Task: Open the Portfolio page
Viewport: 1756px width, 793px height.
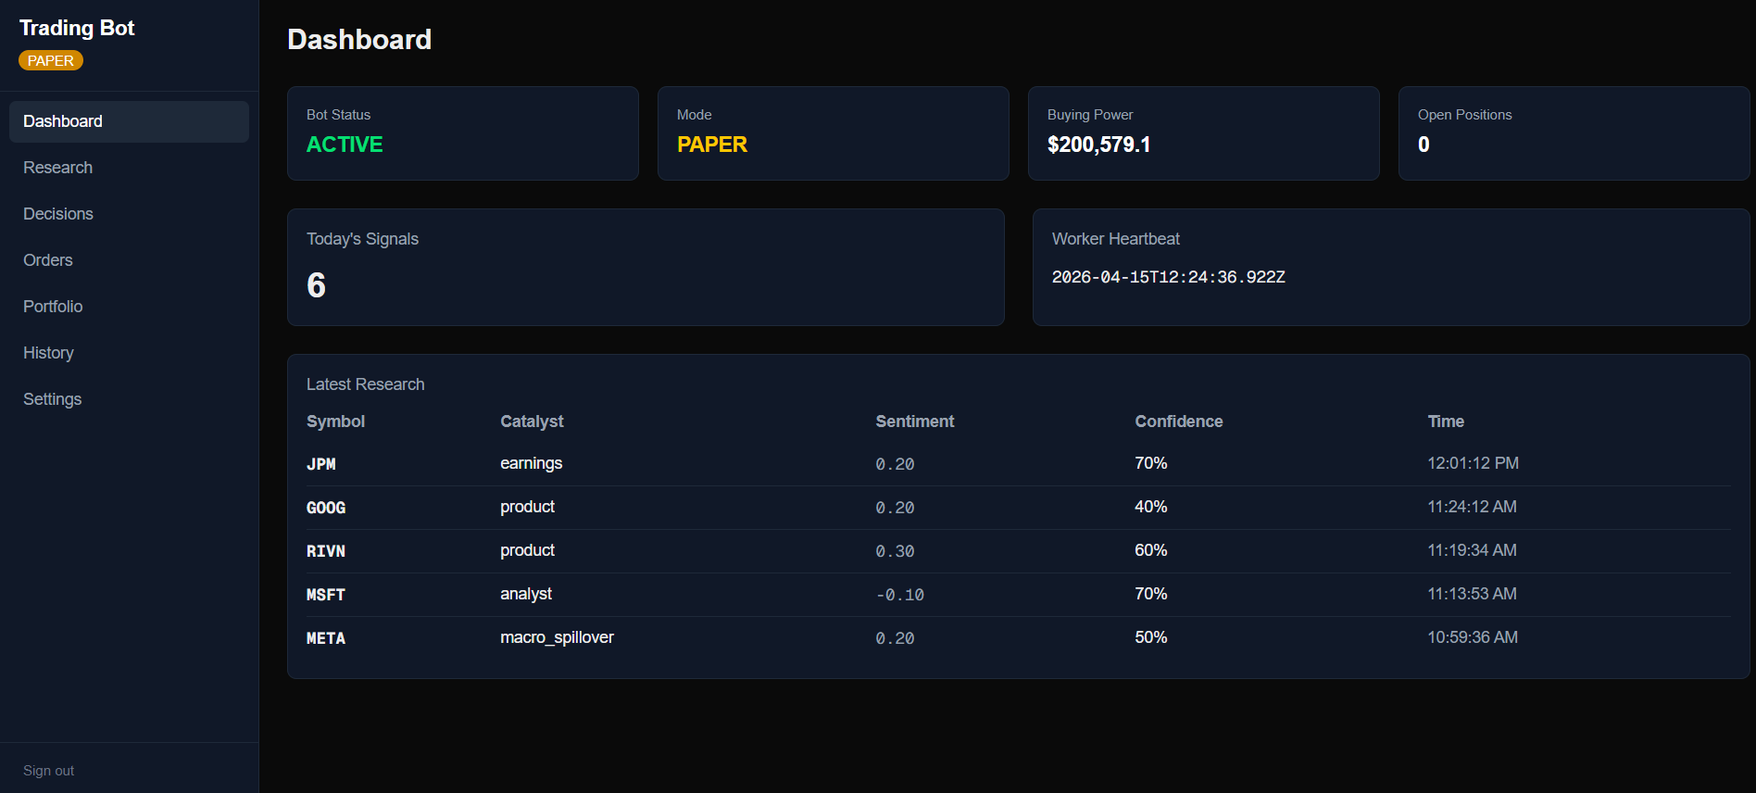Action: (x=129, y=307)
